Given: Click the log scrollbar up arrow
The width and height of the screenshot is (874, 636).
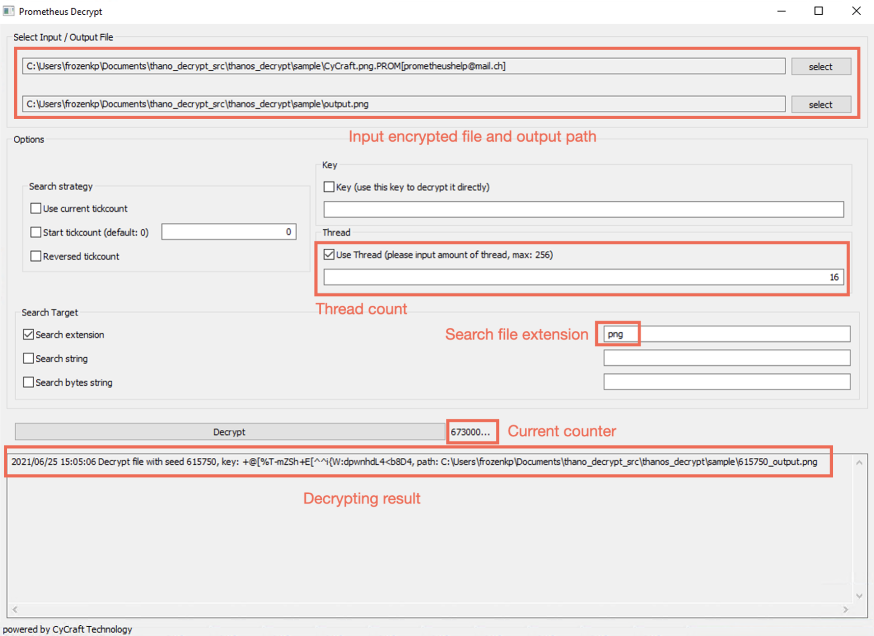Looking at the screenshot, I should tap(859, 463).
